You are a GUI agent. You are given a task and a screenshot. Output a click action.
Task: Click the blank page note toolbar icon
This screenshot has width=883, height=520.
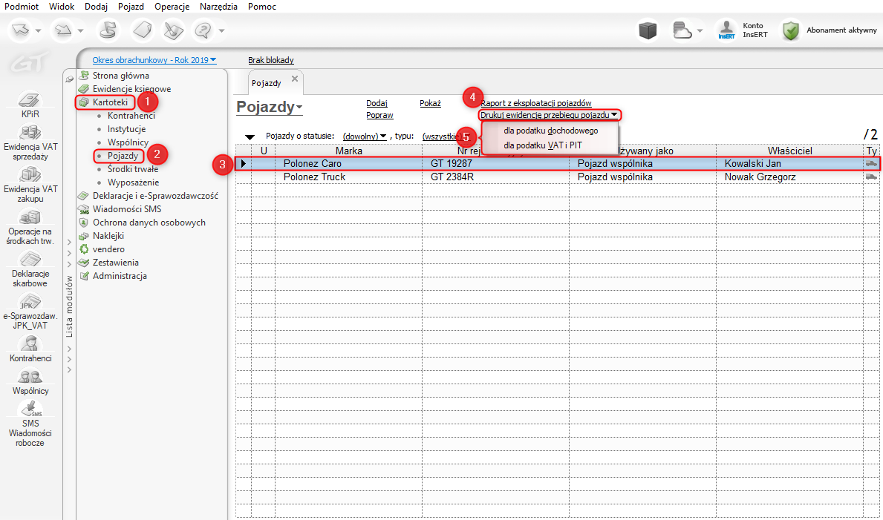[x=143, y=30]
